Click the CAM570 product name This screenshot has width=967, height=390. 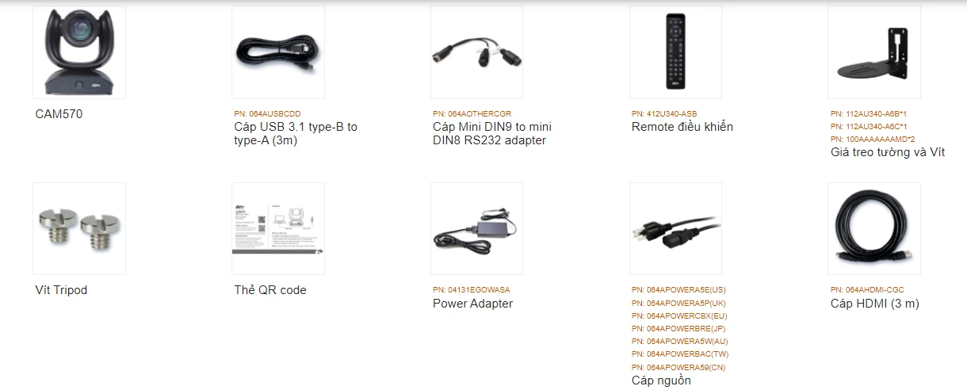click(x=59, y=114)
